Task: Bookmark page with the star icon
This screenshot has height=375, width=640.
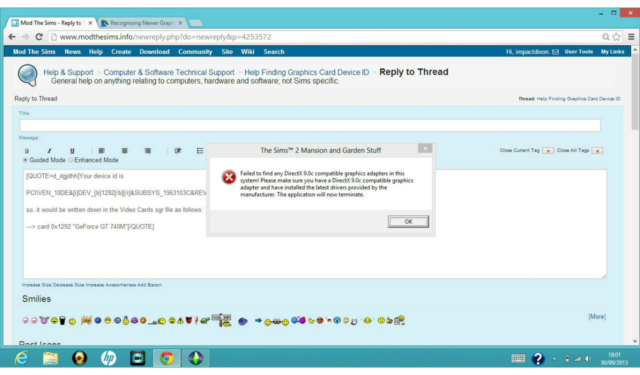Action: (x=616, y=37)
